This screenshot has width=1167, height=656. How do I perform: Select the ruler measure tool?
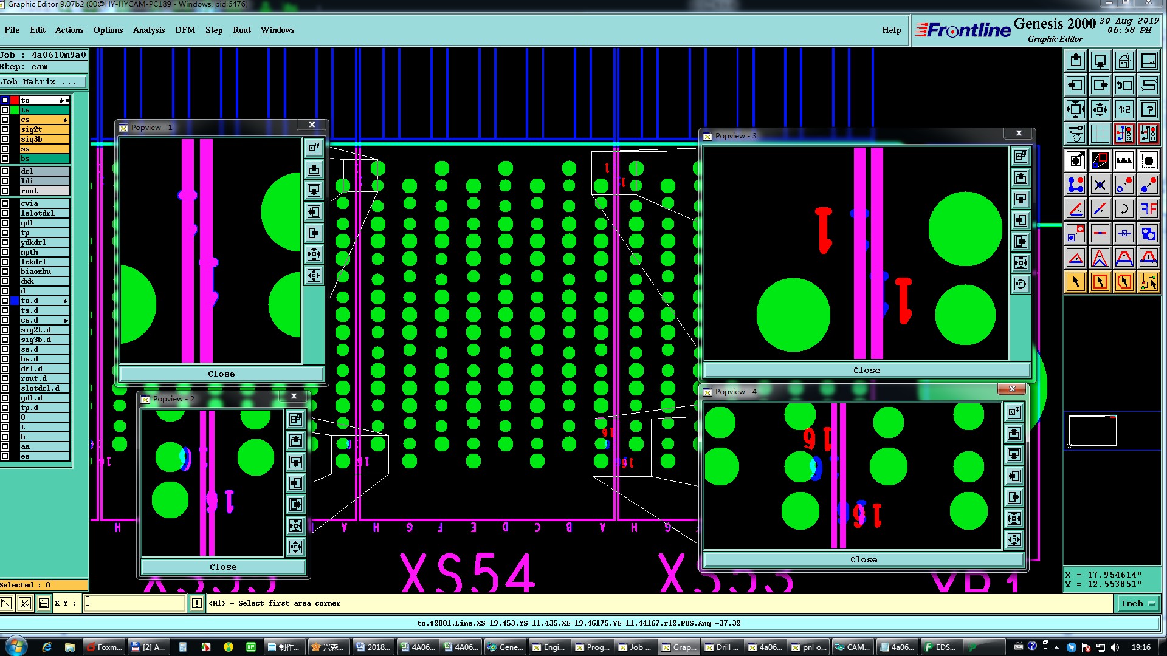point(1124,161)
